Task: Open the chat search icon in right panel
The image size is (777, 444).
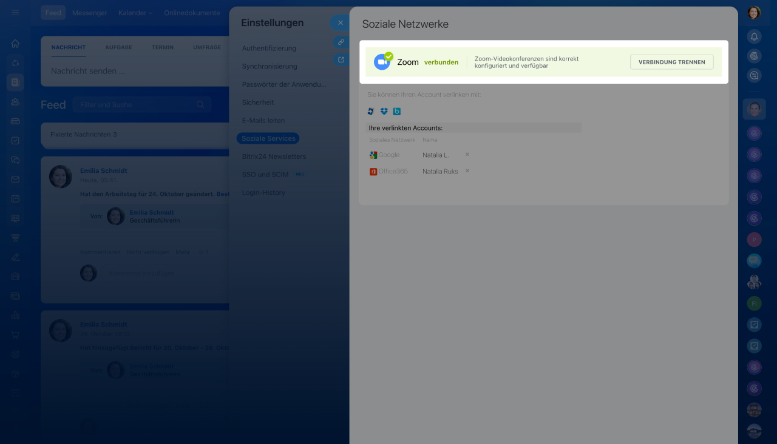Action: click(754, 75)
